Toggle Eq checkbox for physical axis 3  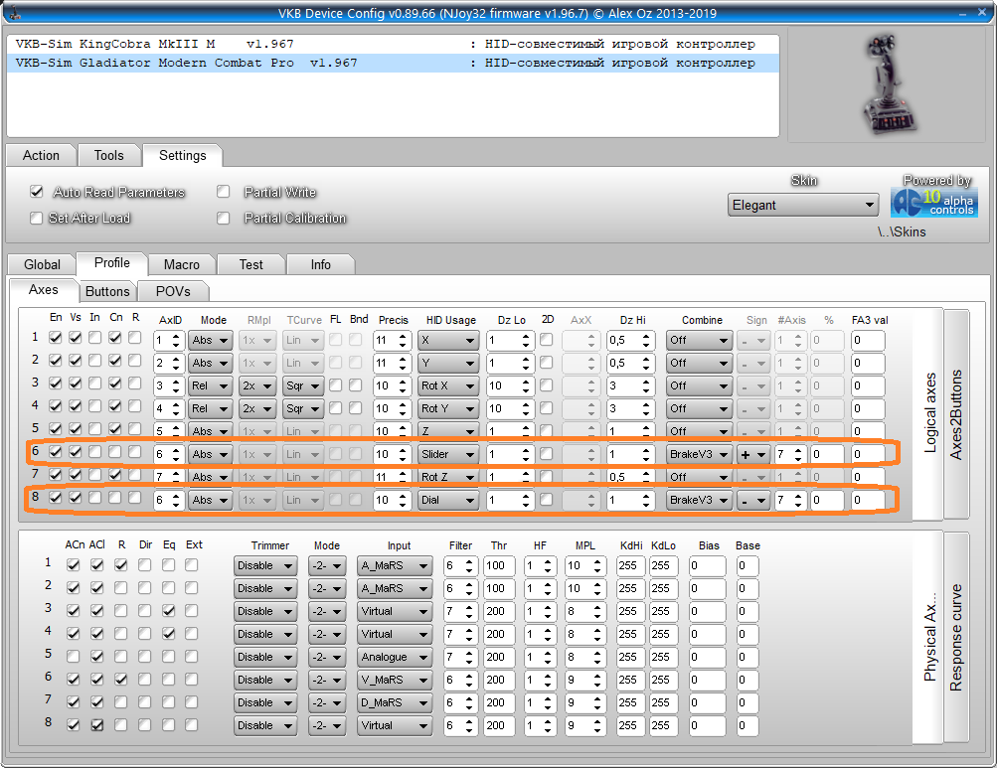point(168,610)
